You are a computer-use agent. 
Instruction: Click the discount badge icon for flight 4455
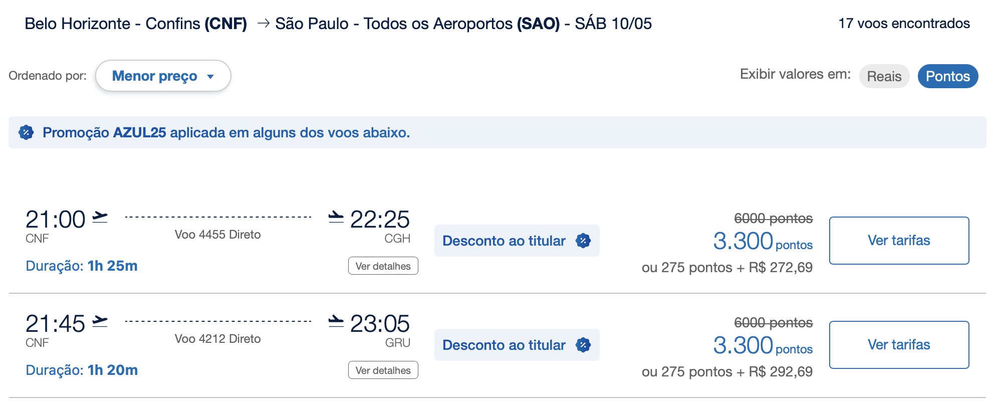(x=583, y=241)
